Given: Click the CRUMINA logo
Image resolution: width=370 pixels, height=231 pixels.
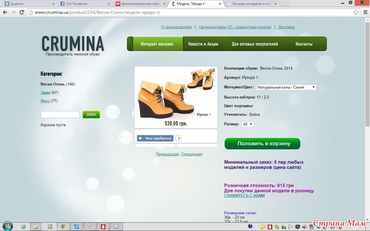Looking at the screenshot, I should [73, 44].
